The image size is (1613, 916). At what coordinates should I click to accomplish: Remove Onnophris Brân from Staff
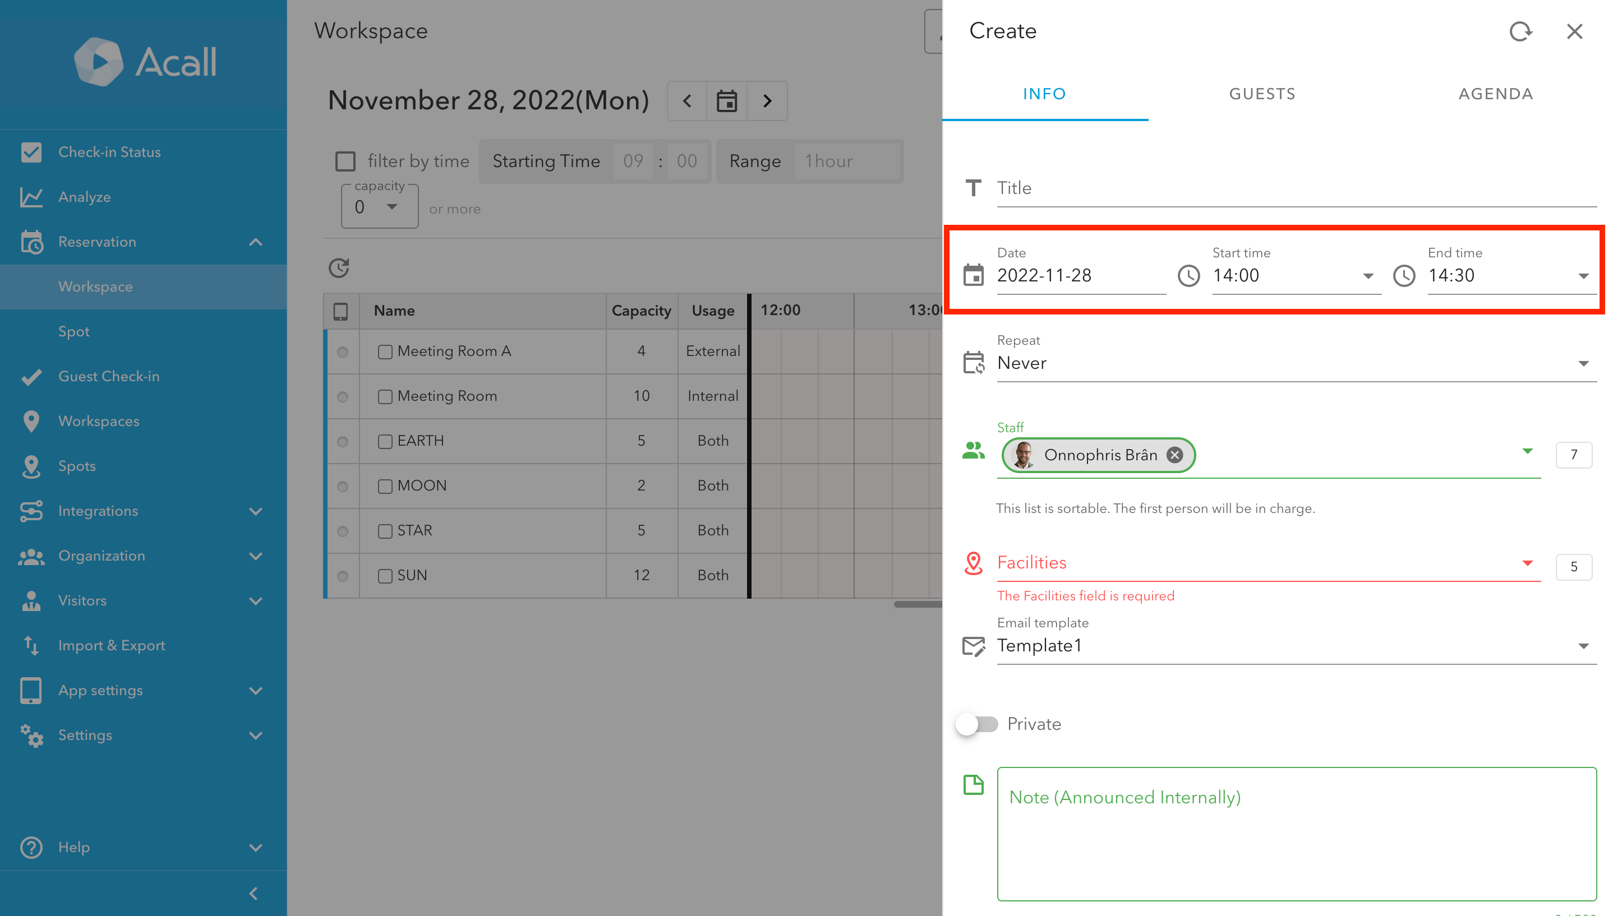click(1174, 455)
